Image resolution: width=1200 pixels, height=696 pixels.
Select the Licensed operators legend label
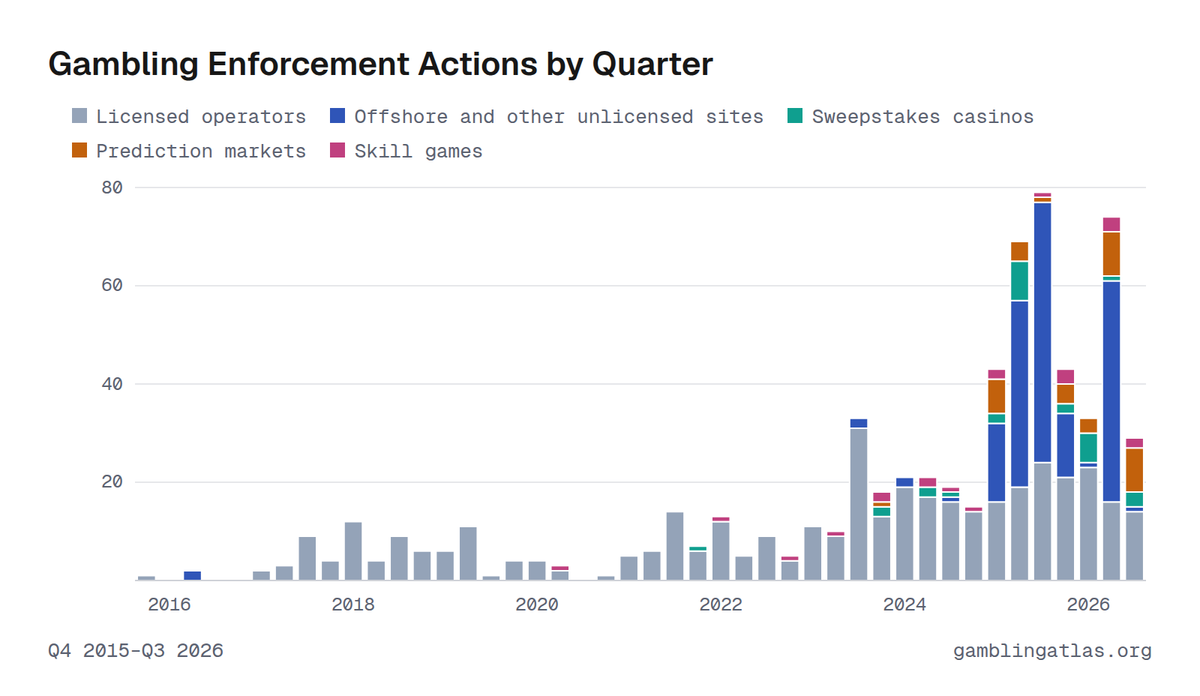click(201, 117)
